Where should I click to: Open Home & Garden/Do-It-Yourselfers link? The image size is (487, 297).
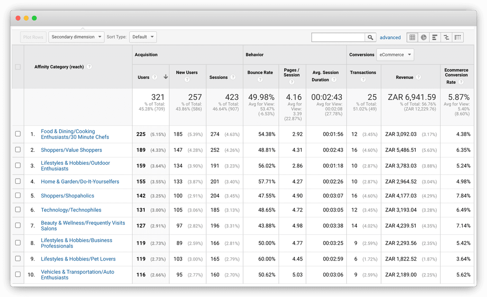tap(80, 182)
